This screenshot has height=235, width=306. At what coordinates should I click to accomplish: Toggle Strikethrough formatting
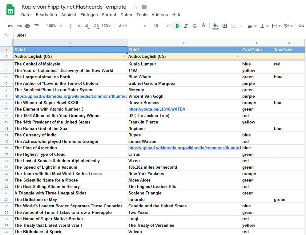tap(195, 26)
